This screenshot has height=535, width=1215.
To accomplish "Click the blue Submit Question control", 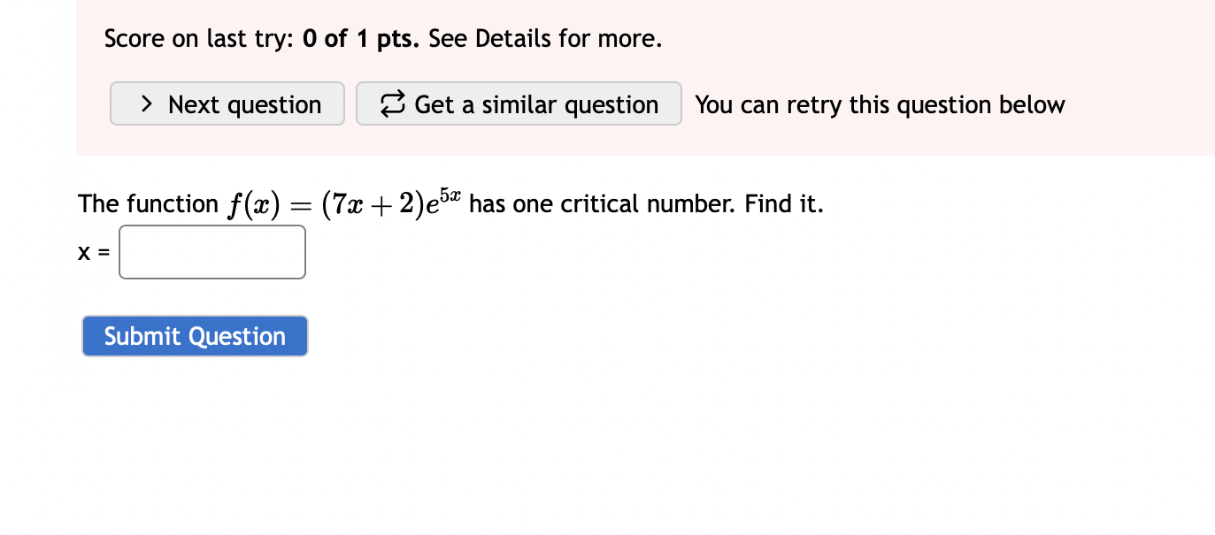I will coord(194,336).
